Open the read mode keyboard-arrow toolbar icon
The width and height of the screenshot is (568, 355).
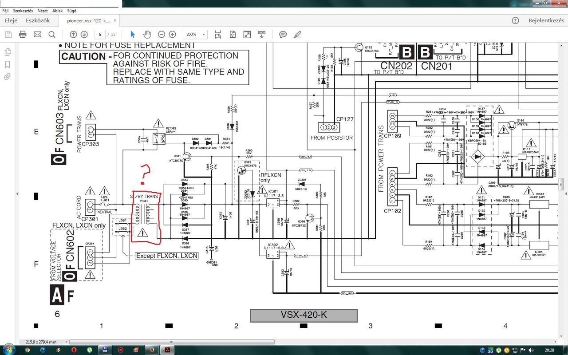click(262, 34)
